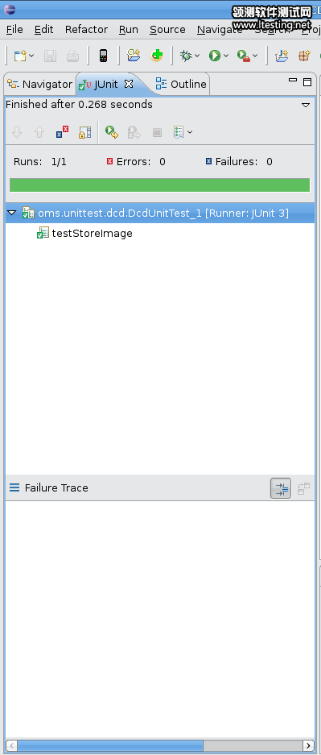This screenshot has height=755, width=321.
Task: Collapse the oms.unittest.dcd.DcdUnitTest_1 tree node
Action: click(12, 213)
